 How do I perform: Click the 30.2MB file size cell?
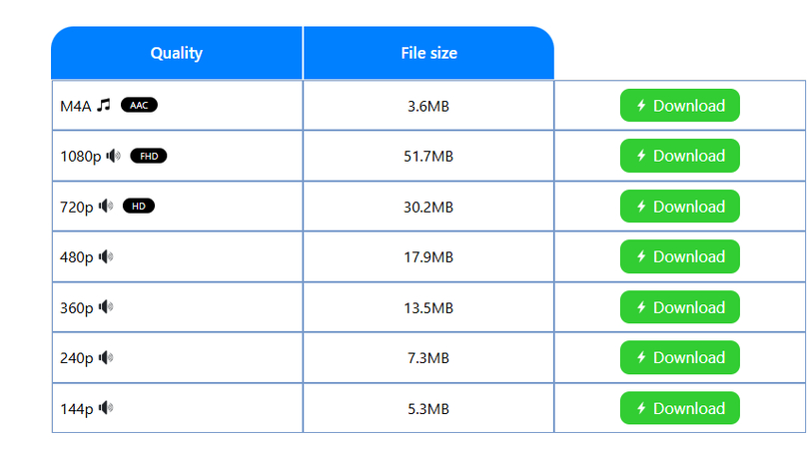pos(428,207)
